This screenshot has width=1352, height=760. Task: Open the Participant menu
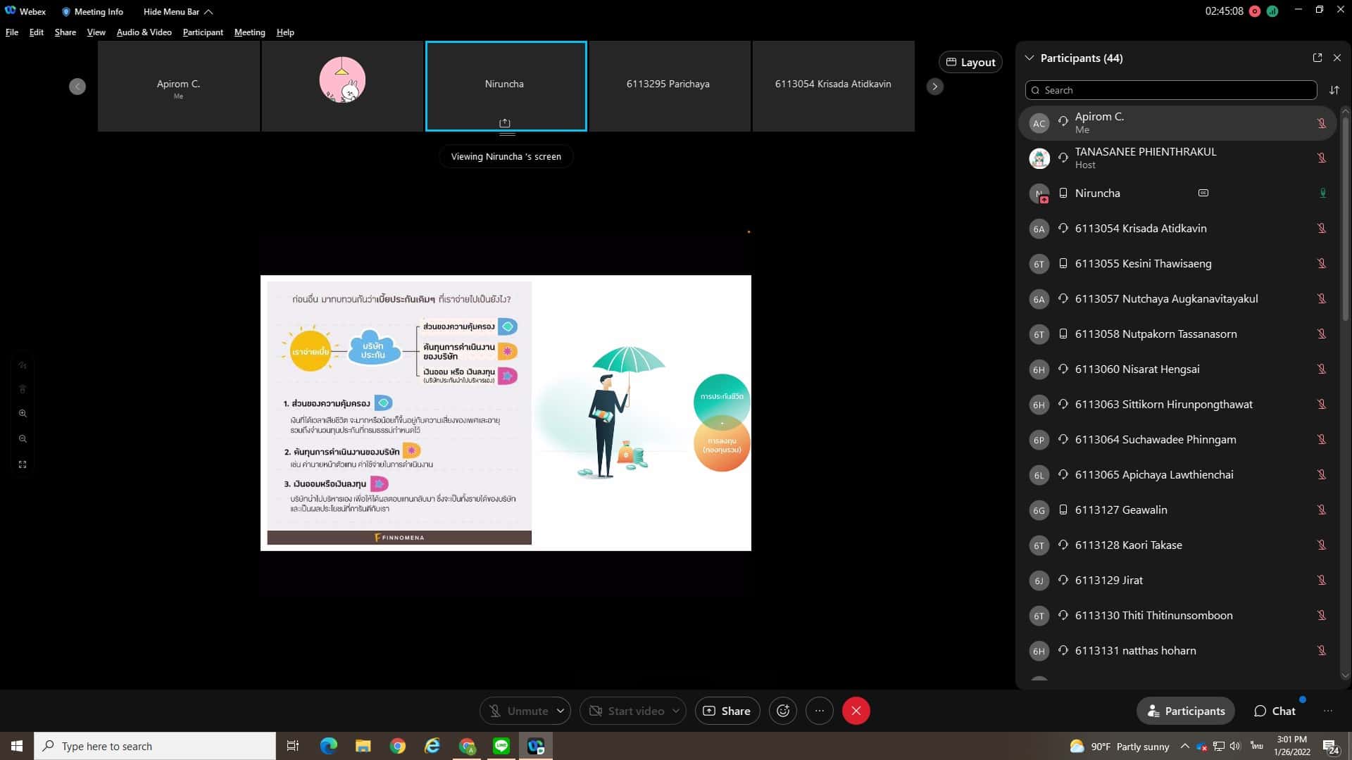click(x=203, y=32)
